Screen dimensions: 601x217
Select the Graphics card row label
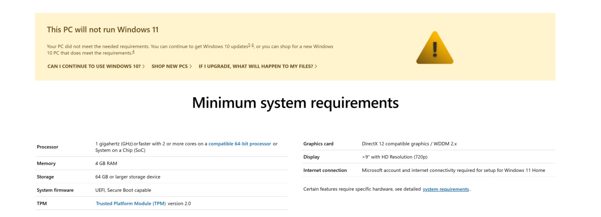tap(318, 144)
